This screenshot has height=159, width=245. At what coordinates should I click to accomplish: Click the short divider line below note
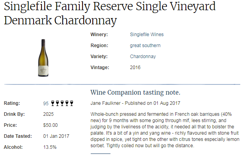coord(101,154)
